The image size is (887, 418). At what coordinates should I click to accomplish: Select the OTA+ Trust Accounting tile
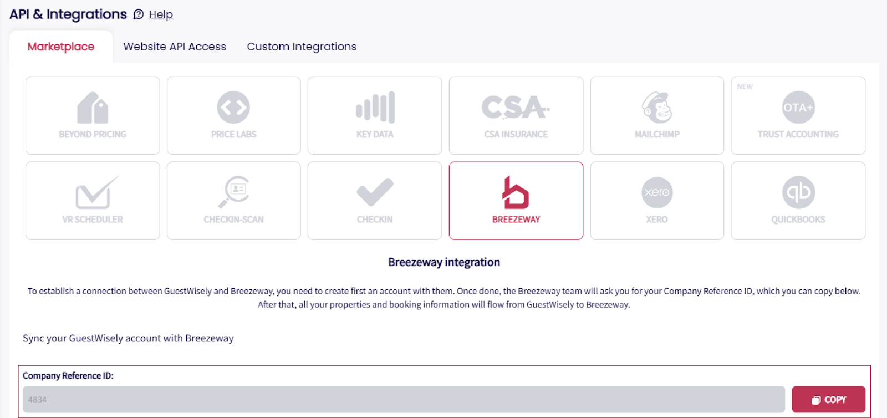798,115
